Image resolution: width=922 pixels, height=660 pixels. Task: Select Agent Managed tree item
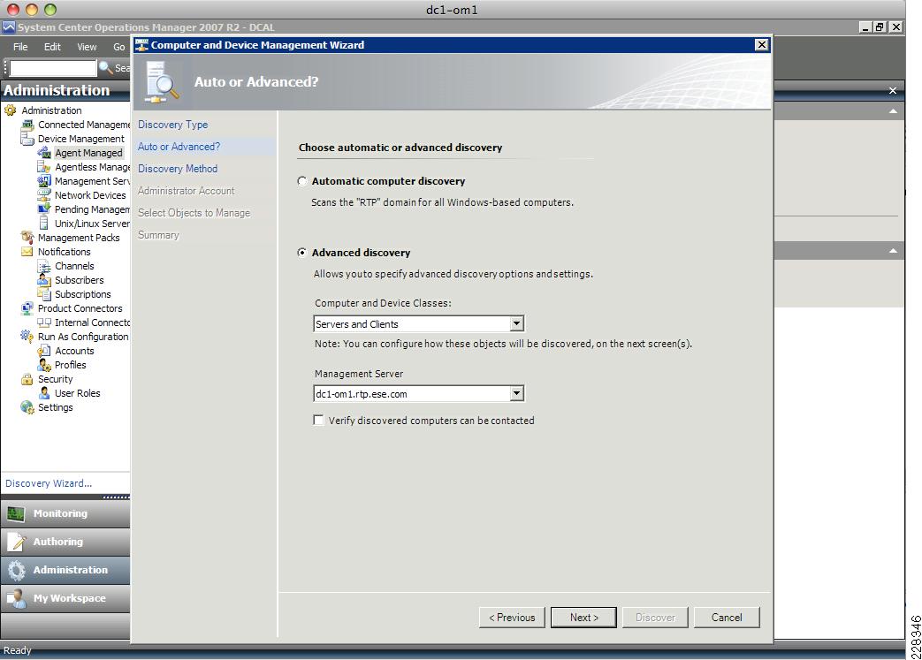pyautogui.click(x=88, y=153)
